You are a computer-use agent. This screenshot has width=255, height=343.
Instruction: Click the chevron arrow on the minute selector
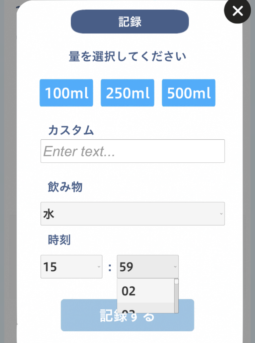coord(175,267)
